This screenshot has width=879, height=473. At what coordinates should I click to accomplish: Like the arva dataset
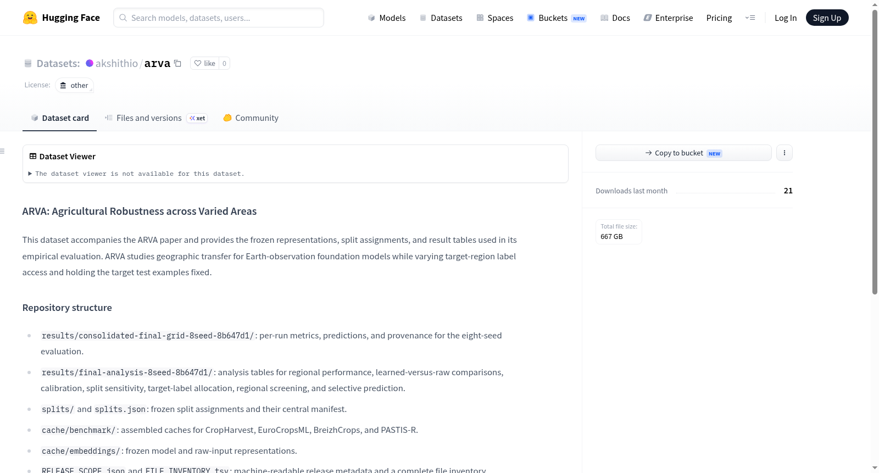[x=204, y=63]
